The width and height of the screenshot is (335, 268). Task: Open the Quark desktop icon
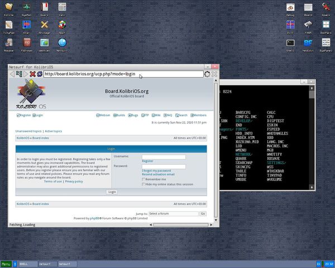[x=44, y=7]
